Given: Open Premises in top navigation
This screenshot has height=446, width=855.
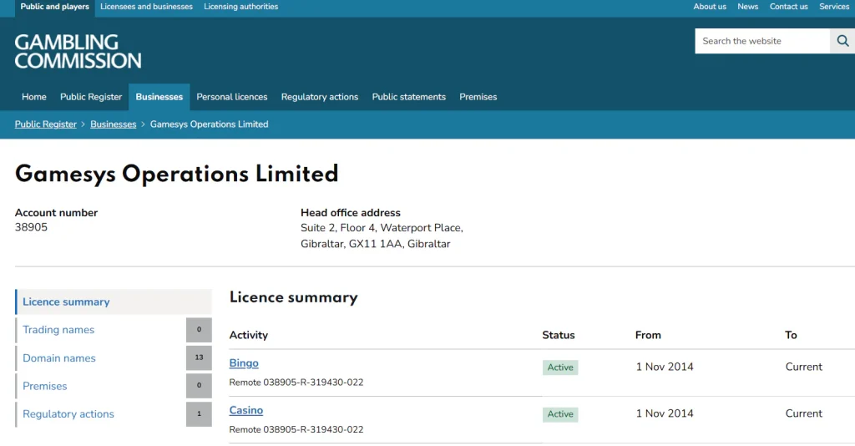Looking at the screenshot, I should pyautogui.click(x=478, y=97).
